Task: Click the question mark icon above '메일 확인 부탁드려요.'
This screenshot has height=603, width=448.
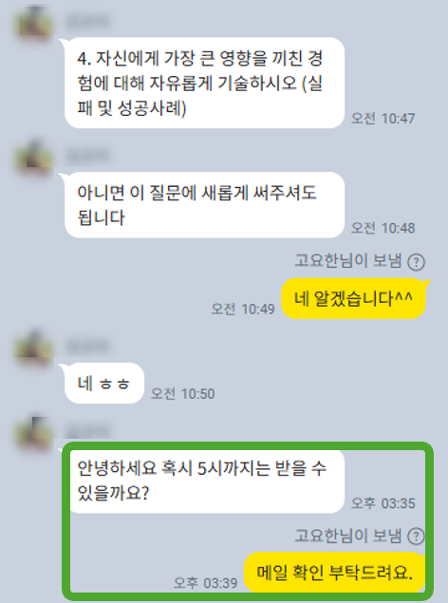Action: (416, 537)
